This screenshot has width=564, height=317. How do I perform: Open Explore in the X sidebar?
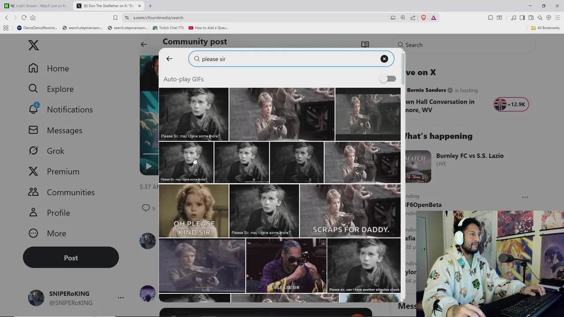[51, 89]
